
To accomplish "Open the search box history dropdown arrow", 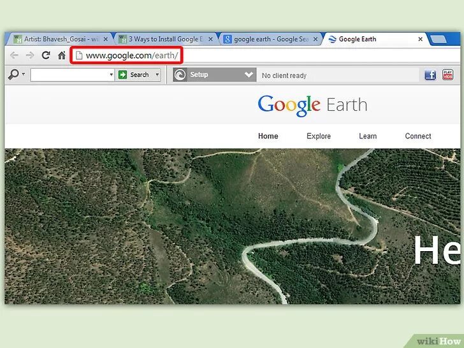I will point(112,75).
